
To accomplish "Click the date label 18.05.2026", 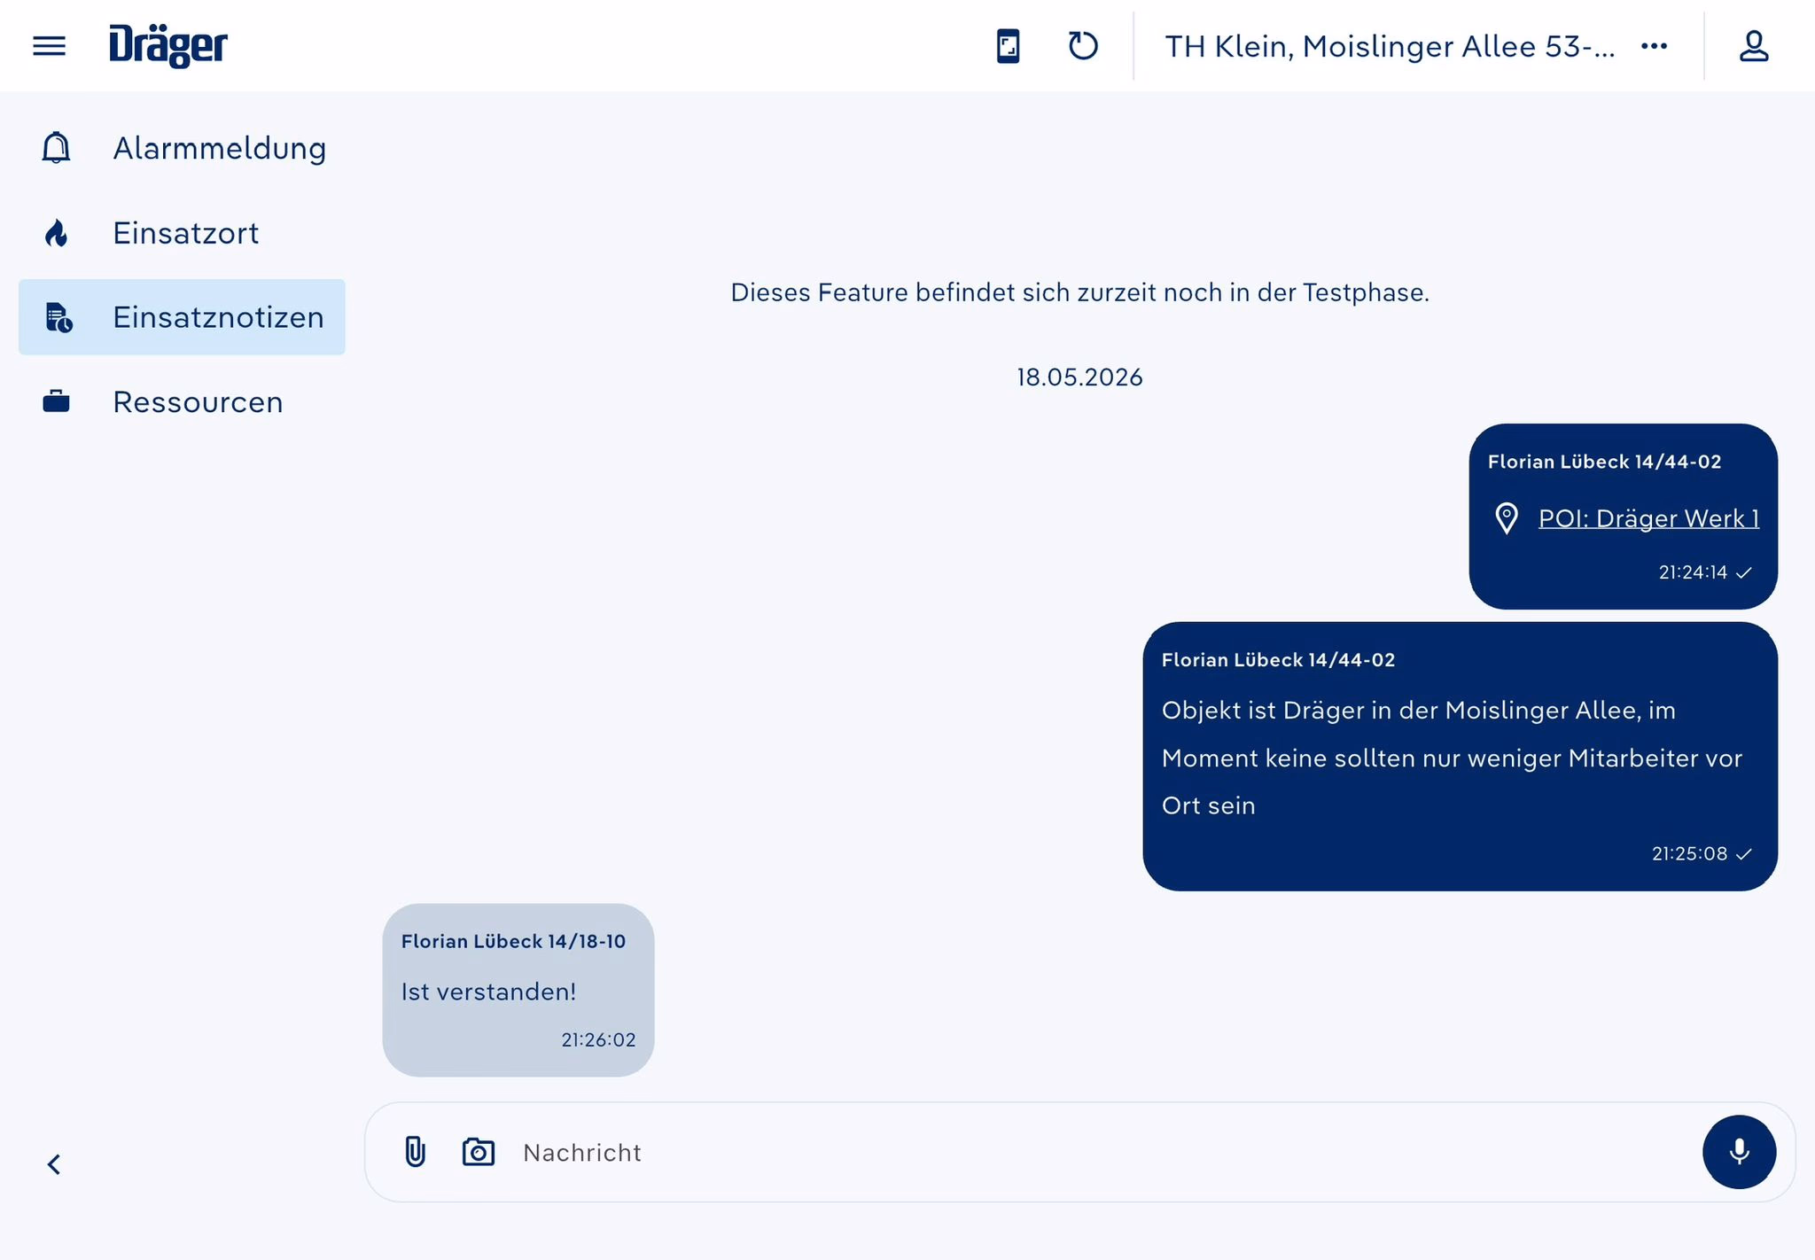I will 1079,377.
